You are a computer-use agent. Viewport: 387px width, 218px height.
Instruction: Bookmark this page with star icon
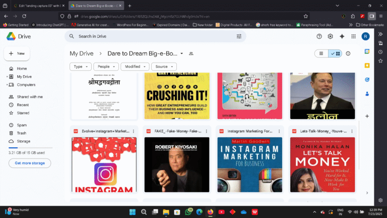point(306,16)
